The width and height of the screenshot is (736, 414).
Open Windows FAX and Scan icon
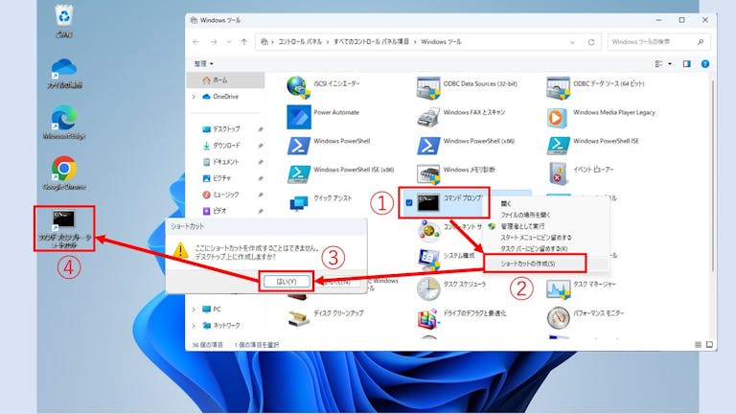(x=428, y=116)
